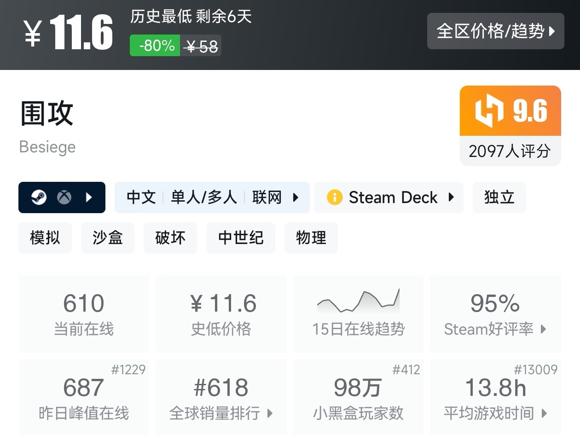Expand the Steam Deck compatibility arrow

click(451, 197)
